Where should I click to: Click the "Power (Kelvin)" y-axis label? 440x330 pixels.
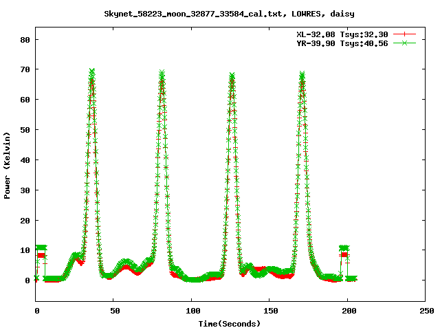coord(7,166)
